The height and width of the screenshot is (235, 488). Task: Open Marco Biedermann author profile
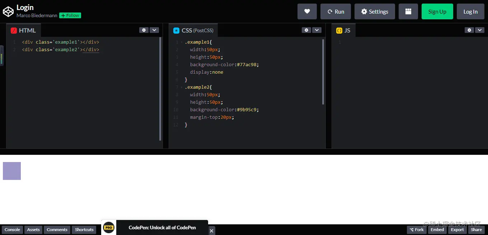(37, 15)
